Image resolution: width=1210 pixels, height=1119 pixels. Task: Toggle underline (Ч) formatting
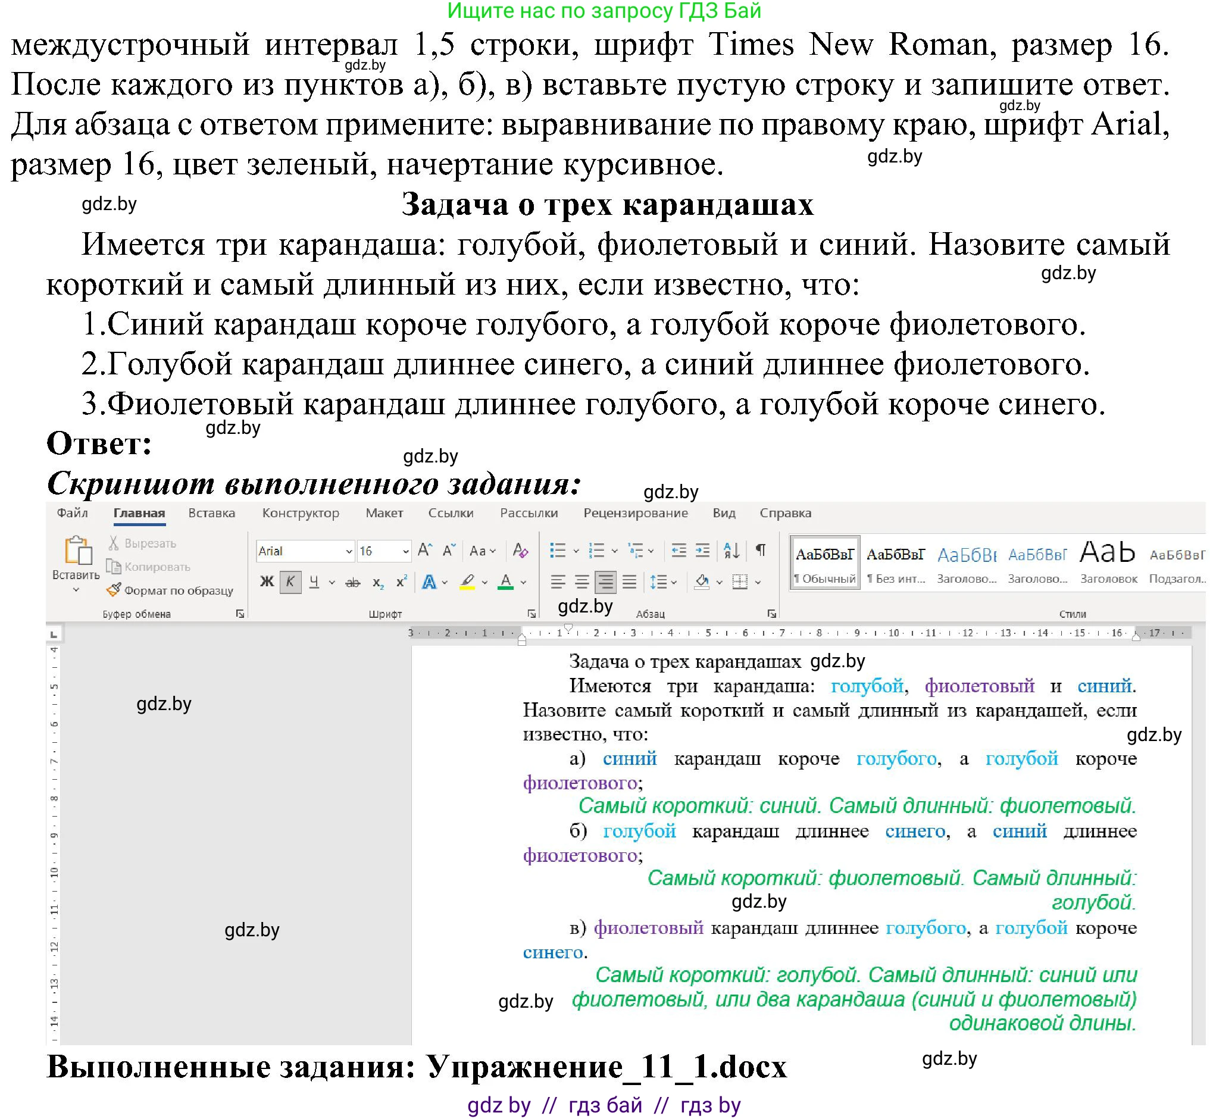314,582
